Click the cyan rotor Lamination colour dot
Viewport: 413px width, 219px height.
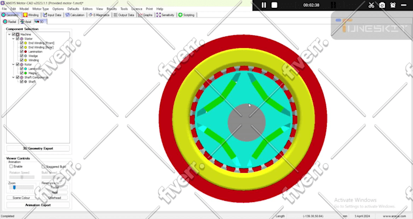26,69
